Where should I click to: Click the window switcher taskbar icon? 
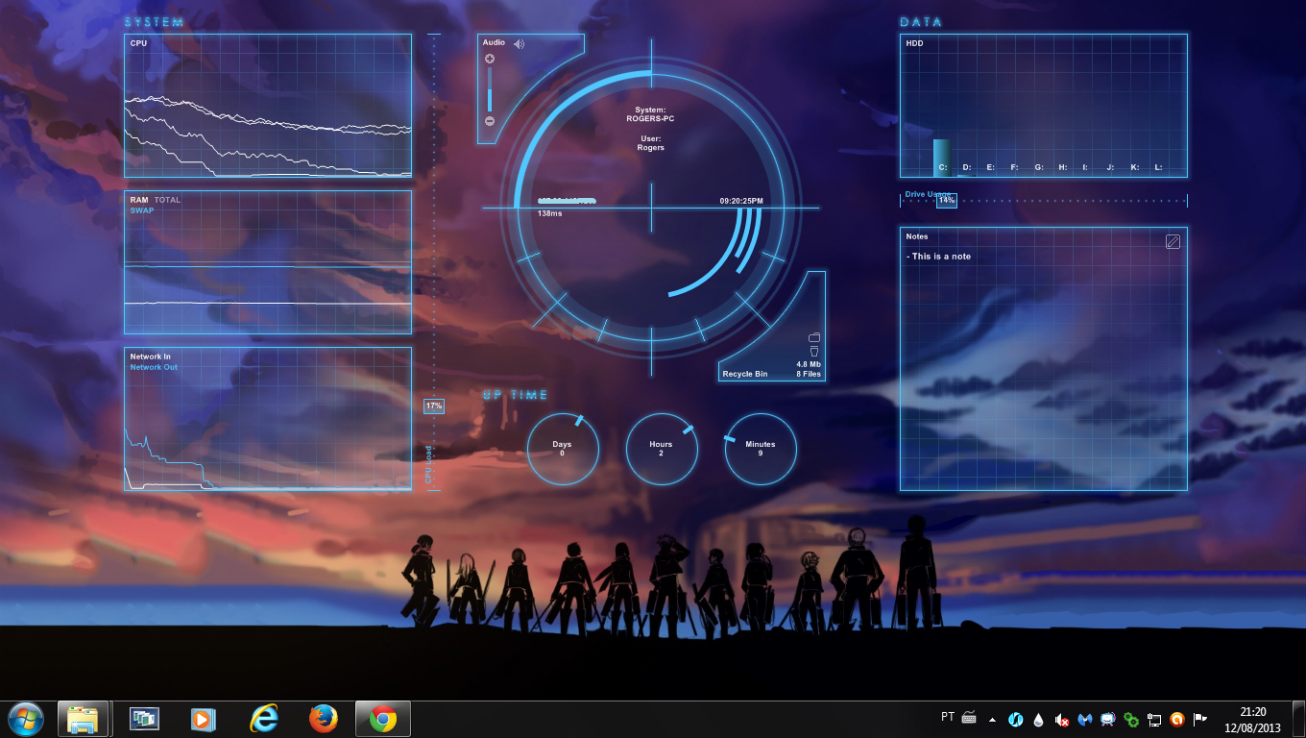coord(145,719)
